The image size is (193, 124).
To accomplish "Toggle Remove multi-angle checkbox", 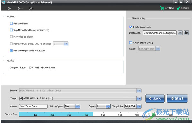I will (x=11, y=44).
